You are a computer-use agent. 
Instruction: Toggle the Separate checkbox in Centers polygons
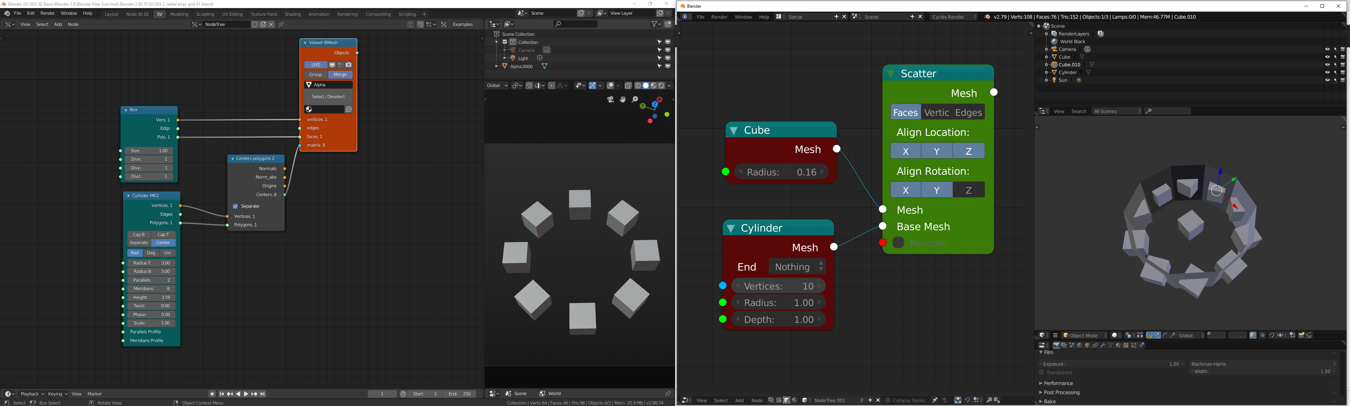coord(235,206)
